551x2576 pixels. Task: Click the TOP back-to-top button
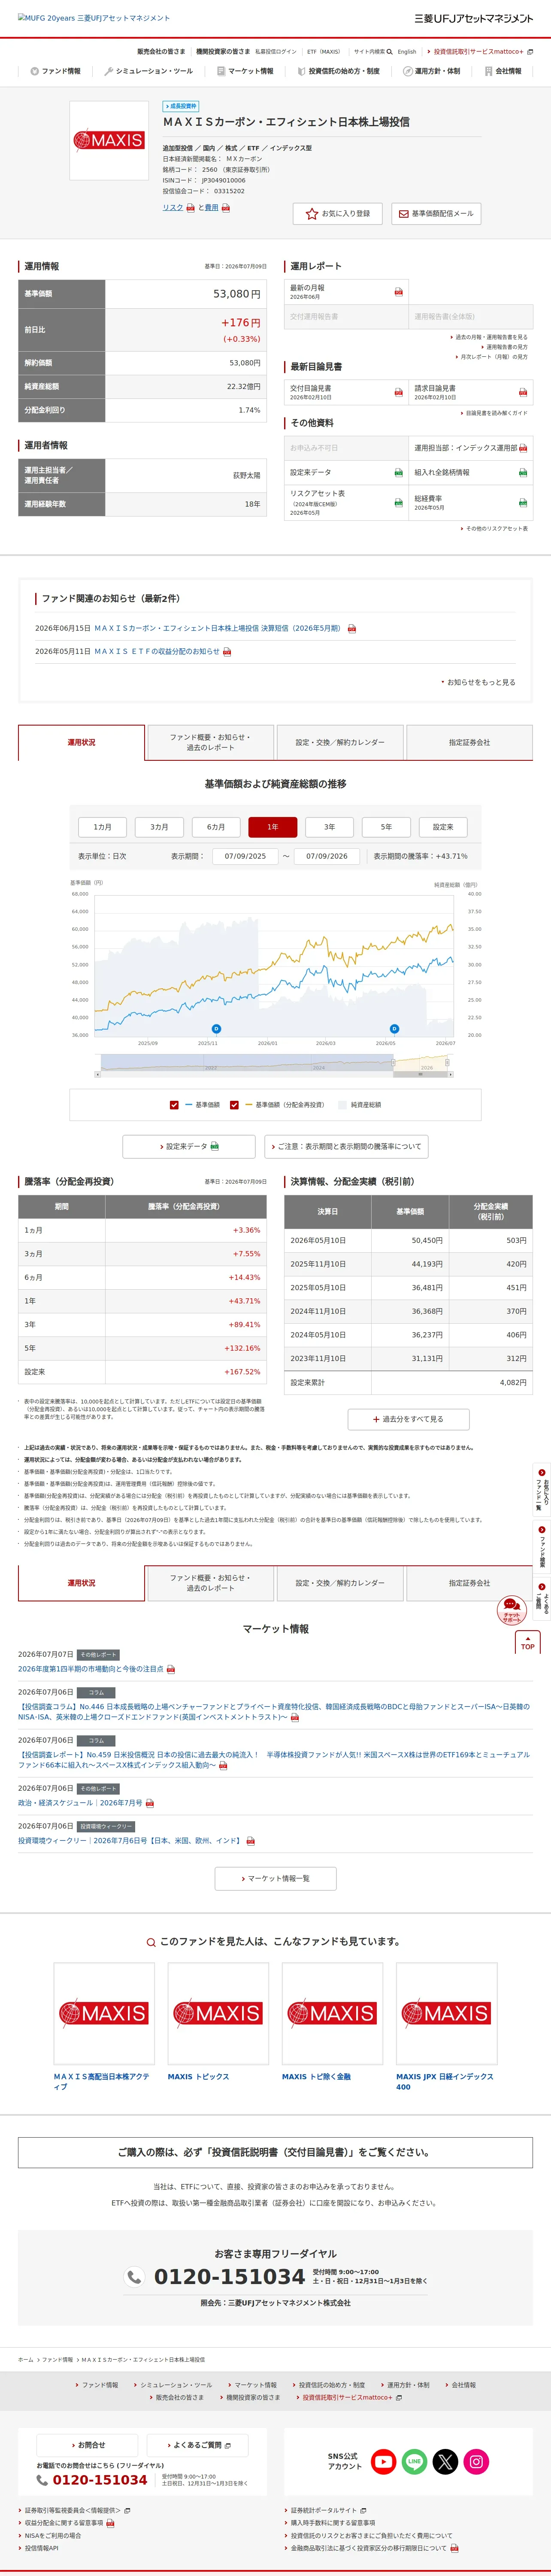[x=528, y=1642]
